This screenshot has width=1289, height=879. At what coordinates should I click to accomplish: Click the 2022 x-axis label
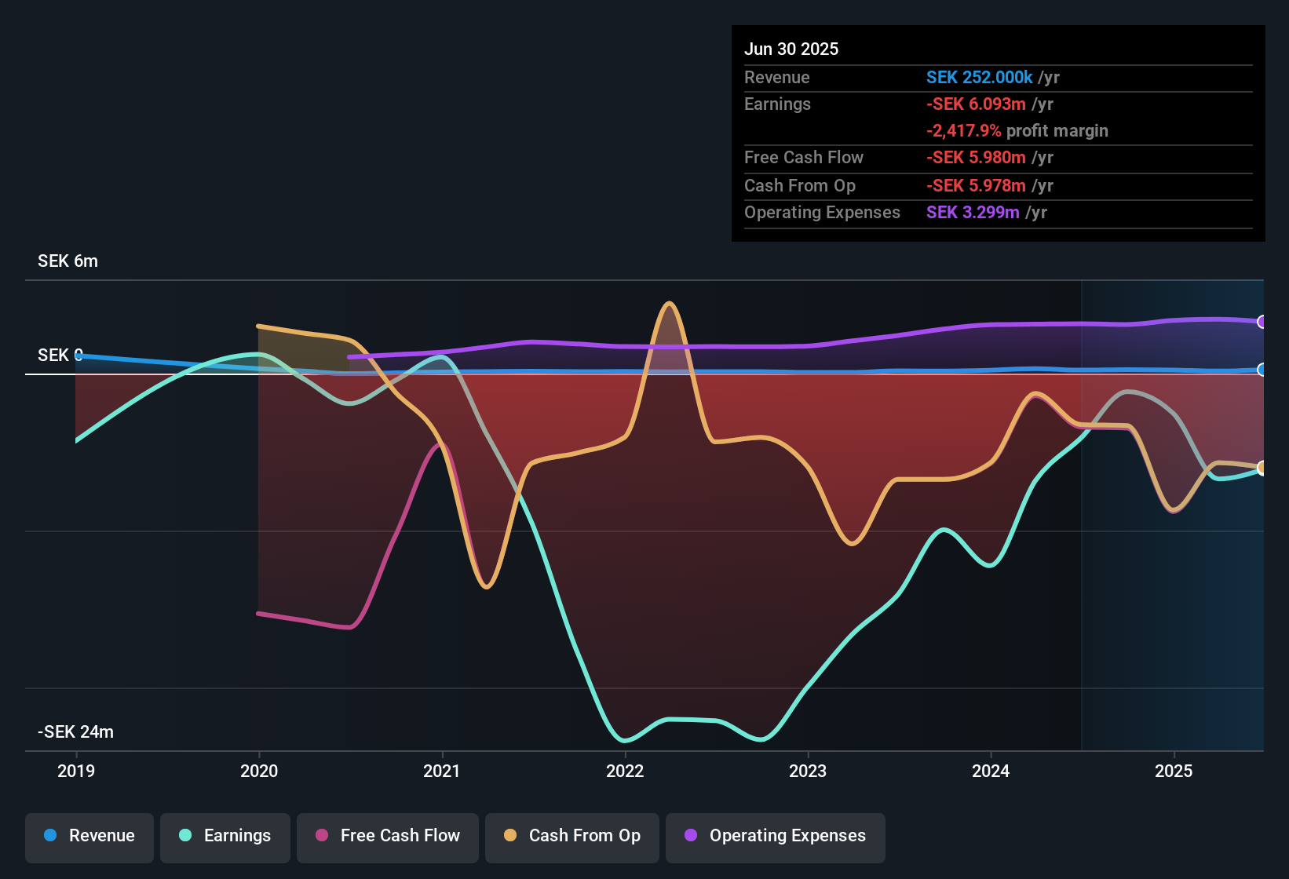[x=625, y=771]
